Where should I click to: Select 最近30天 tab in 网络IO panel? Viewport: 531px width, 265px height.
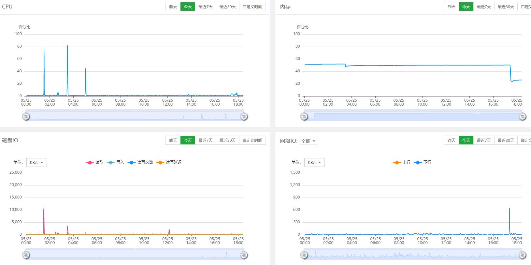pyautogui.click(x=506, y=140)
